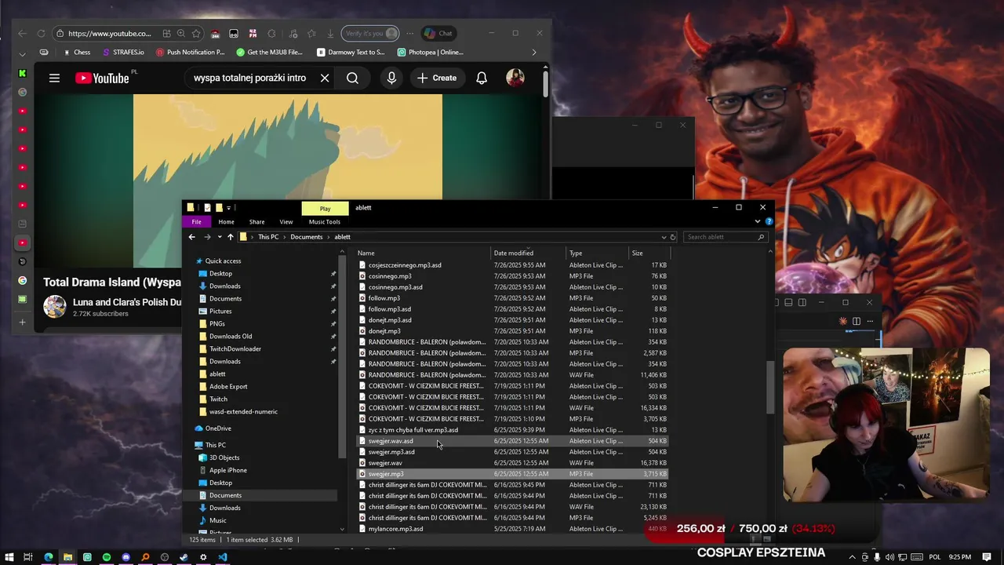The height and width of the screenshot is (565, 1004).
Task: Open the Windows Start button
Action: [9, 557]
